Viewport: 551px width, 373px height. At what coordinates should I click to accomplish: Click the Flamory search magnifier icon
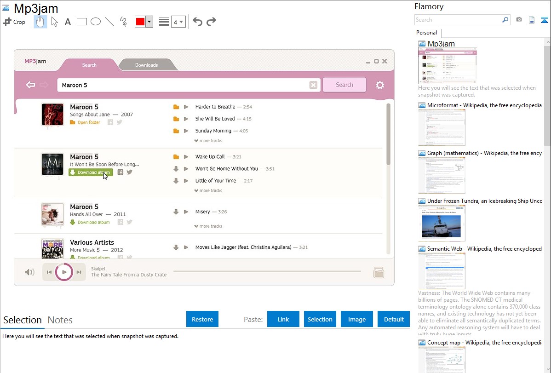pyautogui.click(x=505, y=20)
